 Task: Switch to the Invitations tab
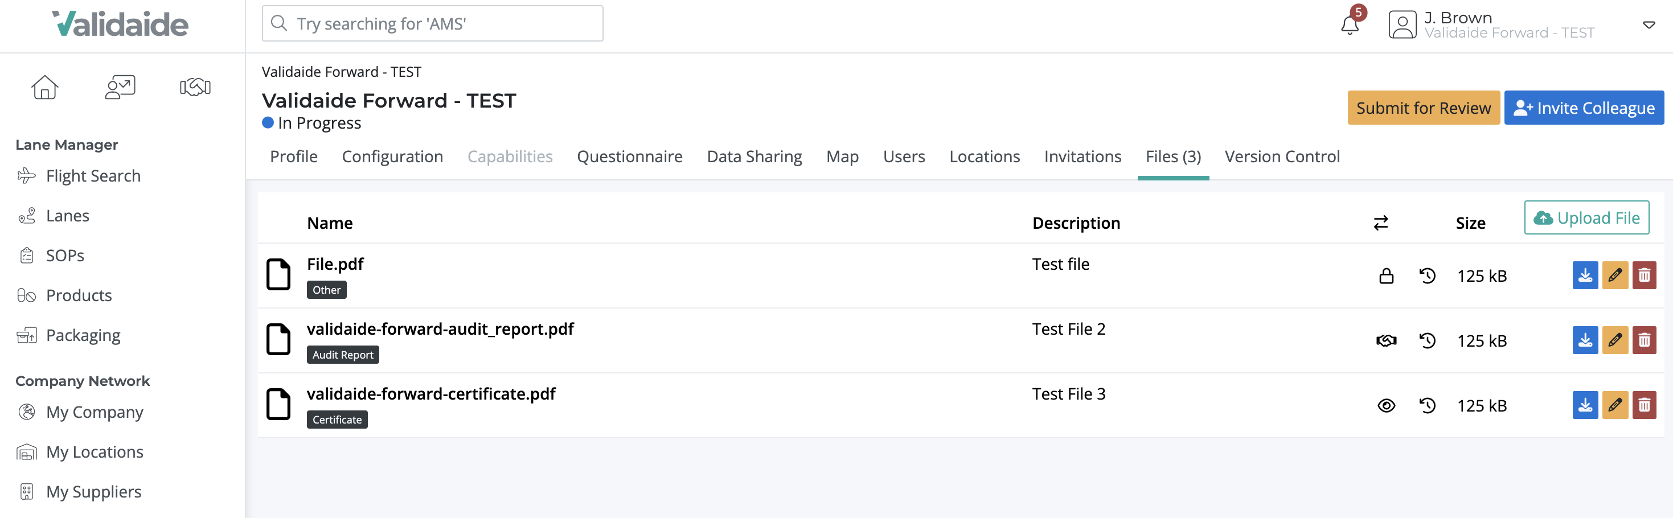click(x=1082, y=157)
